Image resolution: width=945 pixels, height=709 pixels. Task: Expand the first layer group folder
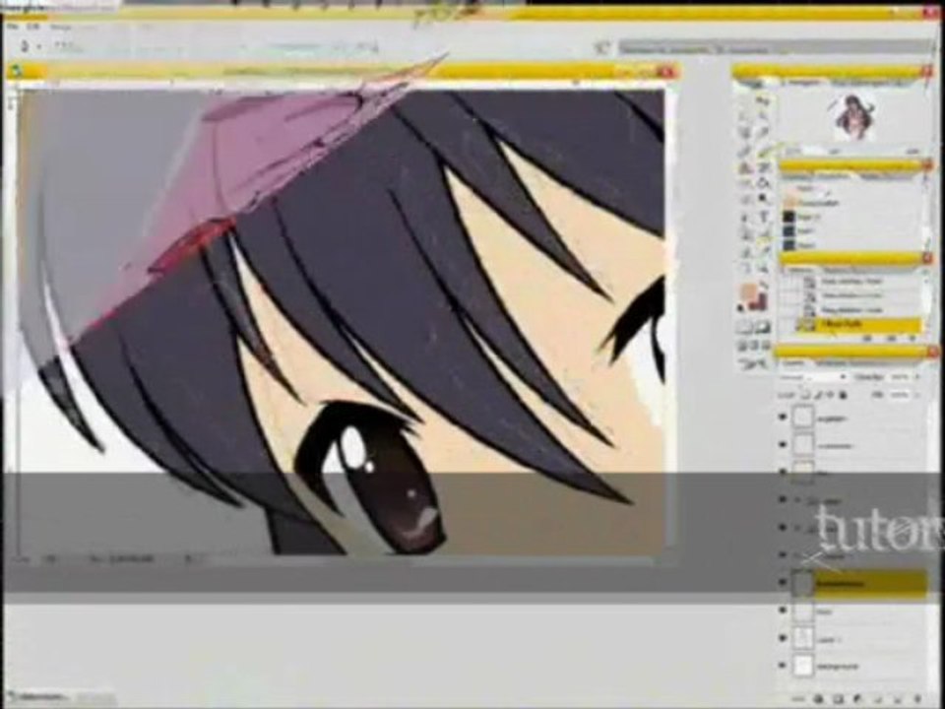click(x=798, y=500)
